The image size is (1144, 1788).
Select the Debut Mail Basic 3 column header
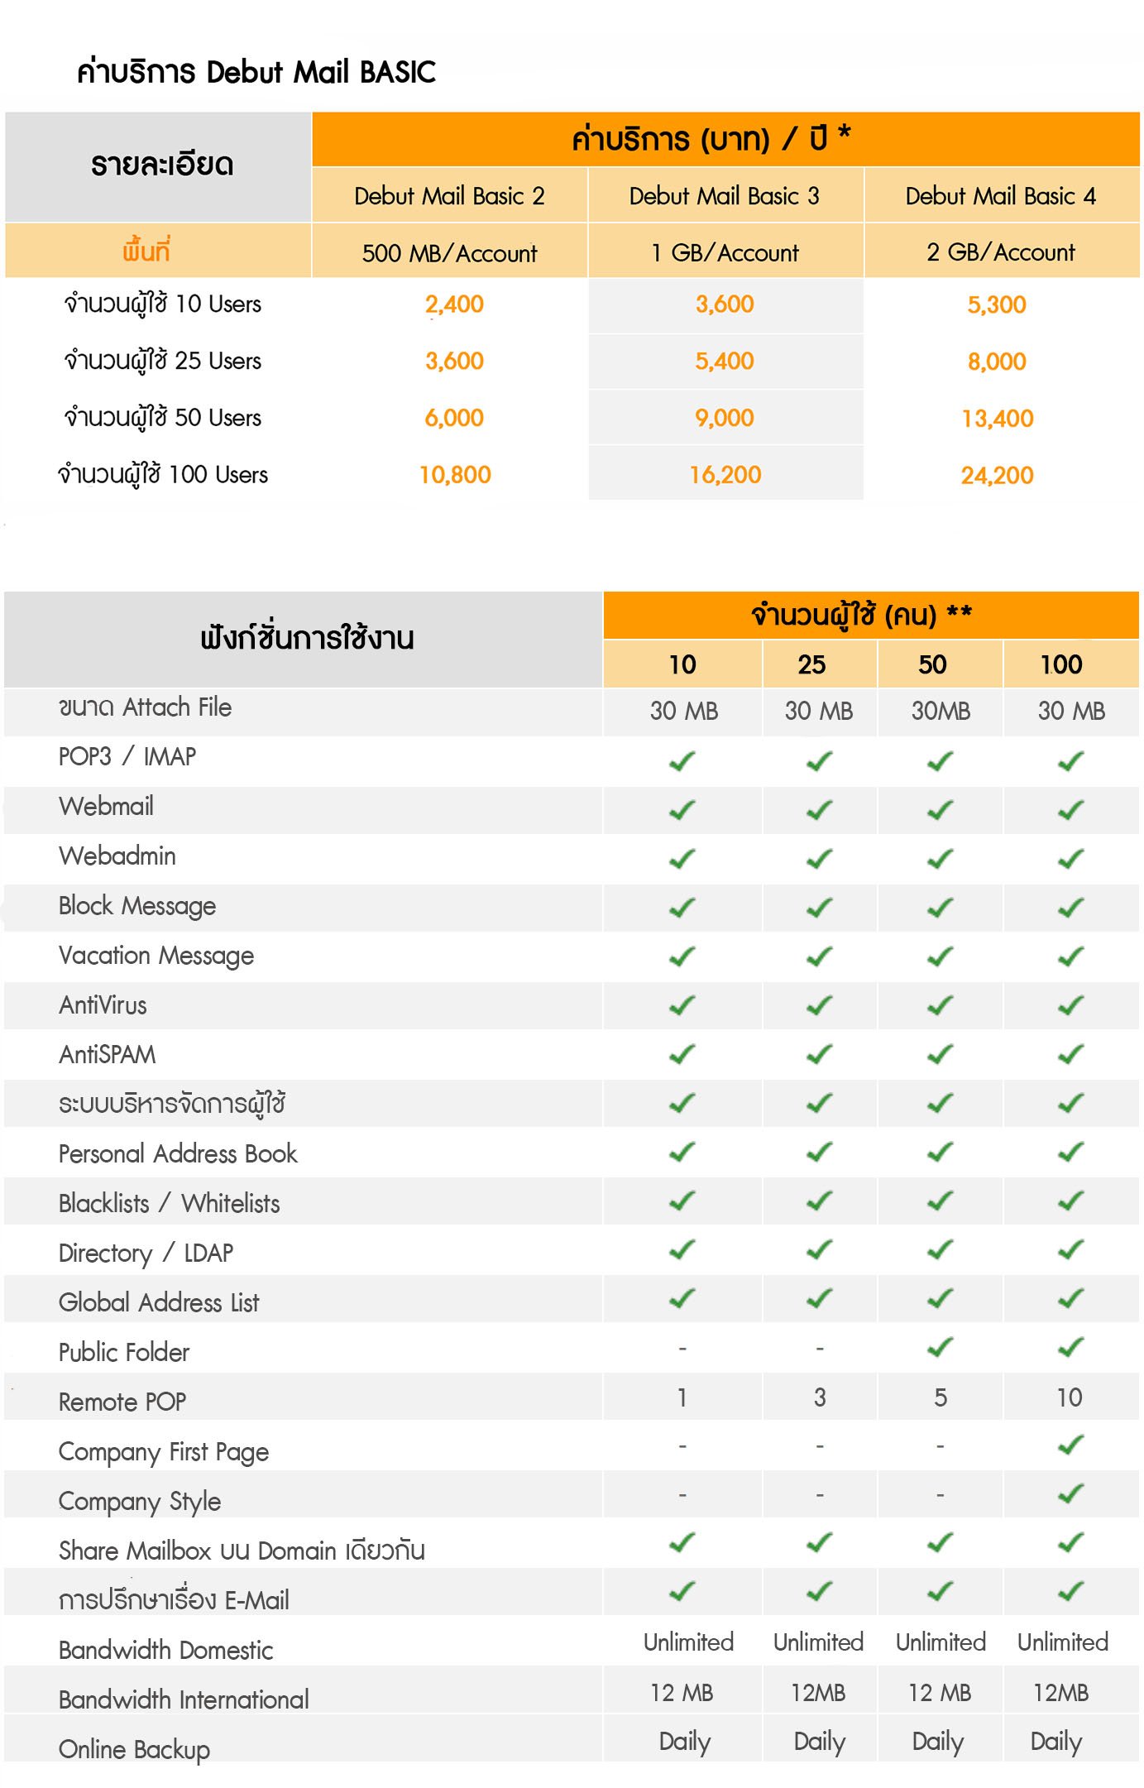point(725,196)
